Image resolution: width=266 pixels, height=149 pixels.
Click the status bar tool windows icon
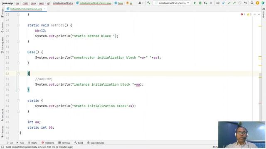click(2, 147)
